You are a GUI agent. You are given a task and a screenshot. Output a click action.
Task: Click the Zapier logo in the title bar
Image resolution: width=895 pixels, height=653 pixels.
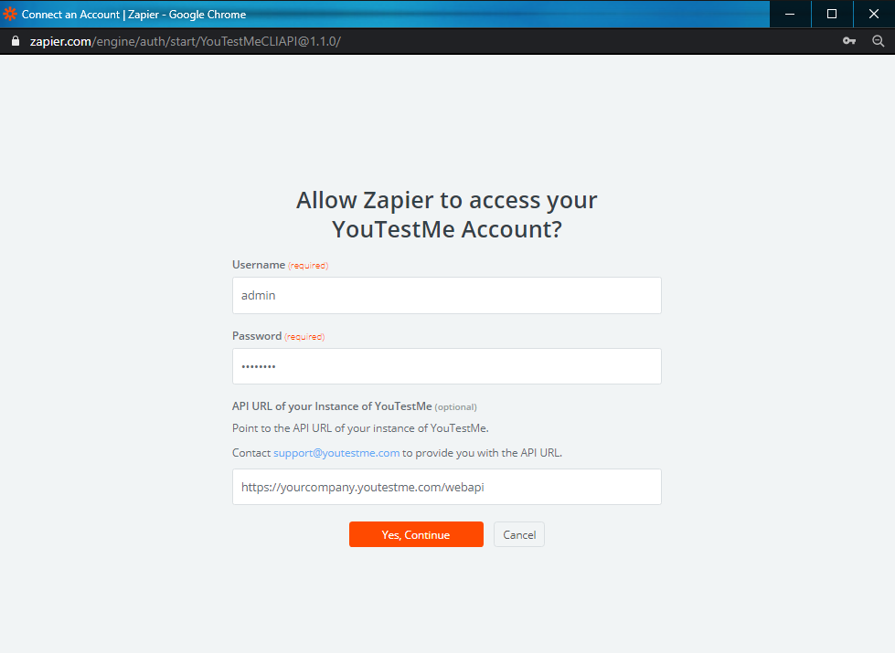(10, 14)
